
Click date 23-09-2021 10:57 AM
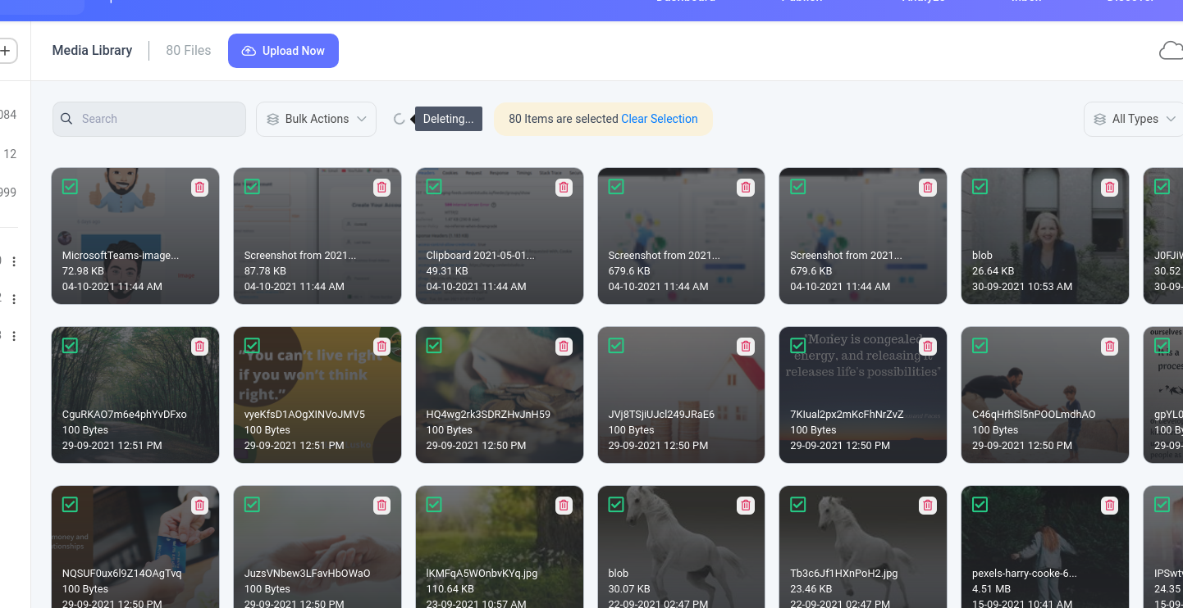(x=476, y=604)
